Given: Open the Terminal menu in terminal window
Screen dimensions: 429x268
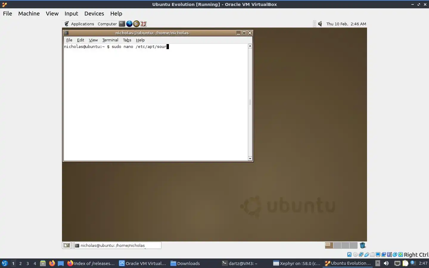Looking at the screenshot, I should pyautogui.click(x=110, y=40).
